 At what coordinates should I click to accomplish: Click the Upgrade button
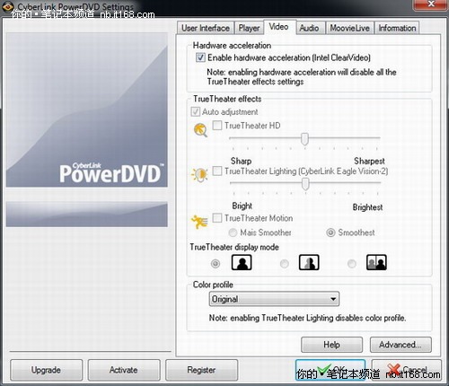pyautogui.click(x=46, y=370)
